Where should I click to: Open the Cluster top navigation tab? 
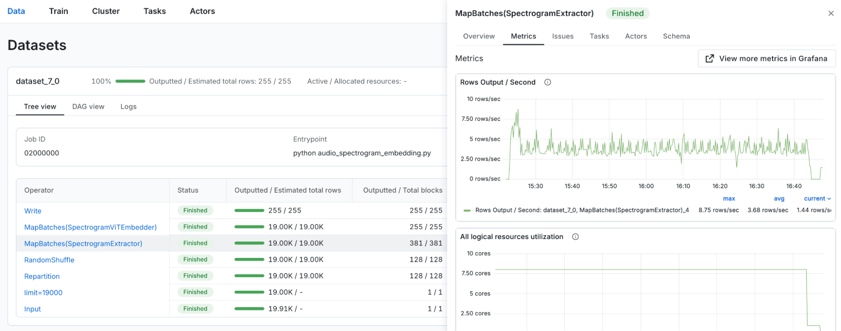(x=106, y=11)
